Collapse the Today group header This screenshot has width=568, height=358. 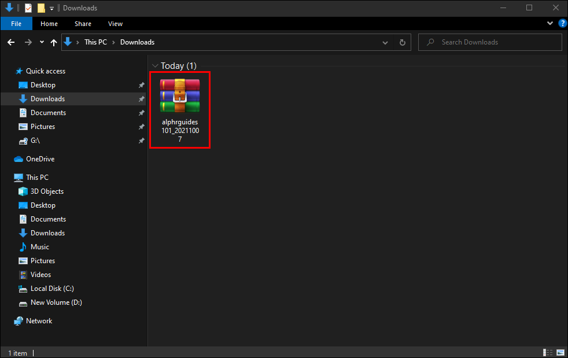[x=154, y=66]
